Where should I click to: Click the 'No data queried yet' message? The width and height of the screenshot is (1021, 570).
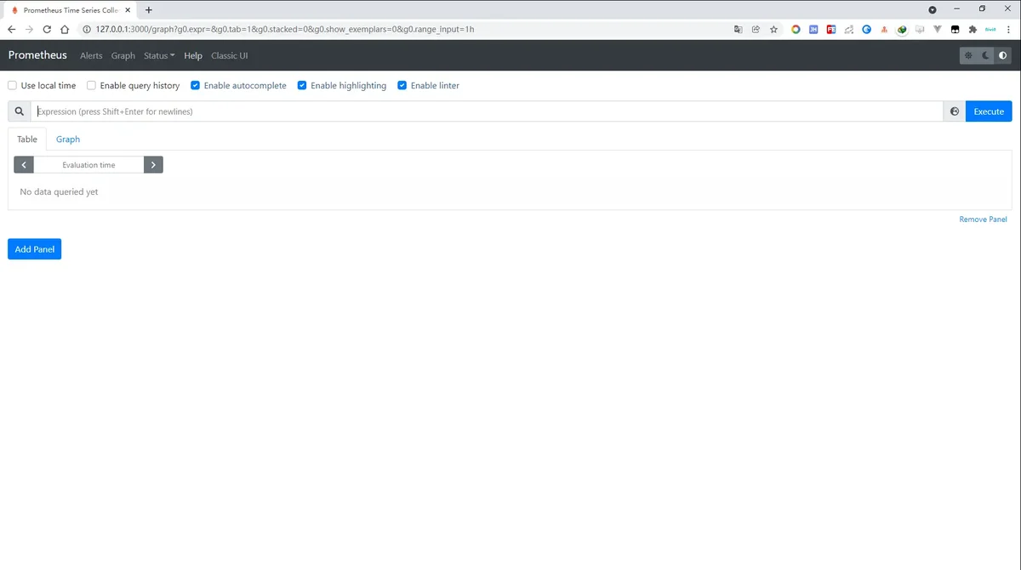coord(59,192)
